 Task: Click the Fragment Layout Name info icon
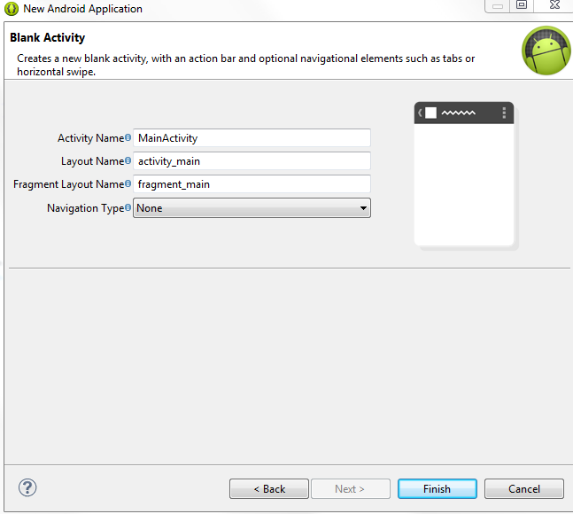128,183
